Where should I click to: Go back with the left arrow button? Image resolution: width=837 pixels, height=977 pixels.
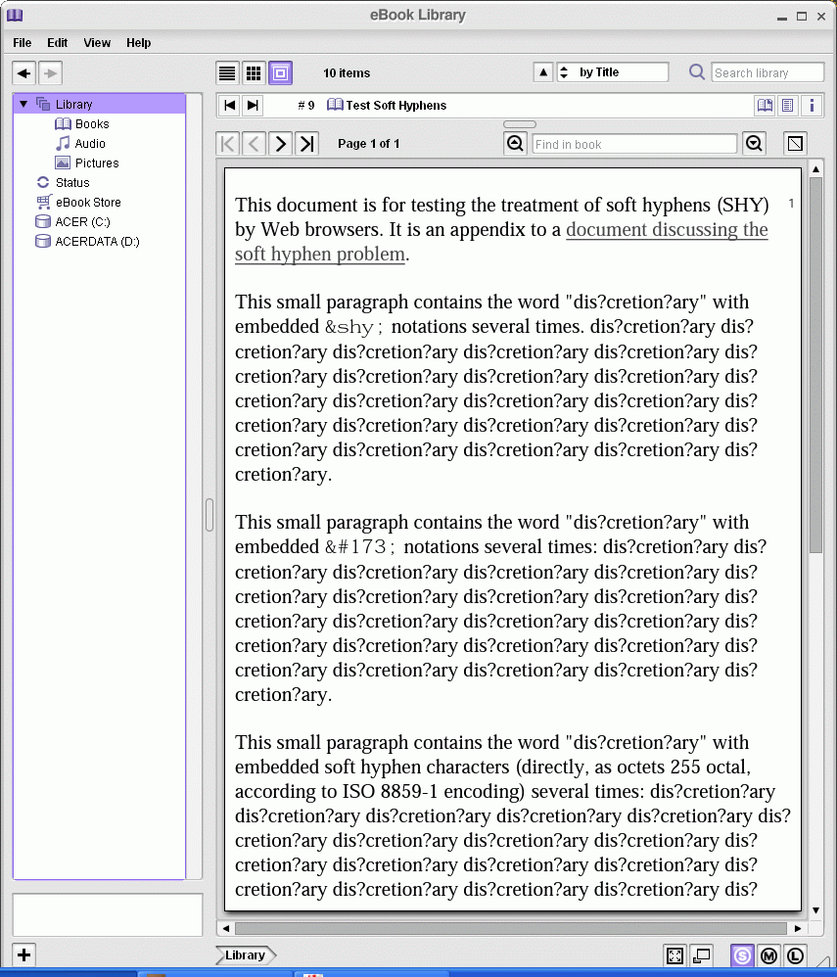(24, 73)
